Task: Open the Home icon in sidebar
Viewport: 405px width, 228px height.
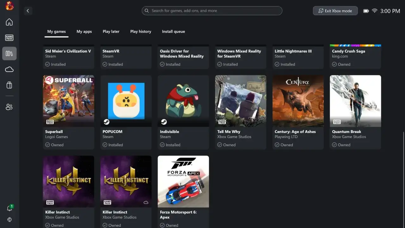Action: (9, 22)
